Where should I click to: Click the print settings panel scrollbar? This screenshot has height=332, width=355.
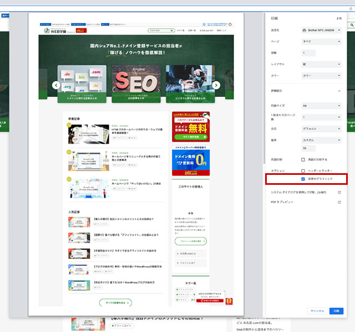[264, 88]
